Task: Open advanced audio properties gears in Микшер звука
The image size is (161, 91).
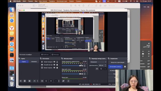Action: point(63,81)
